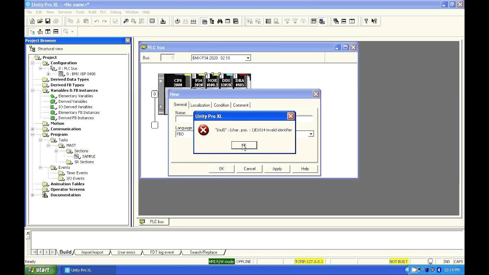This screenshot has height=275, width=489.
Task: Select the CPS 2000 power supply module
Action: click(178, 82)
